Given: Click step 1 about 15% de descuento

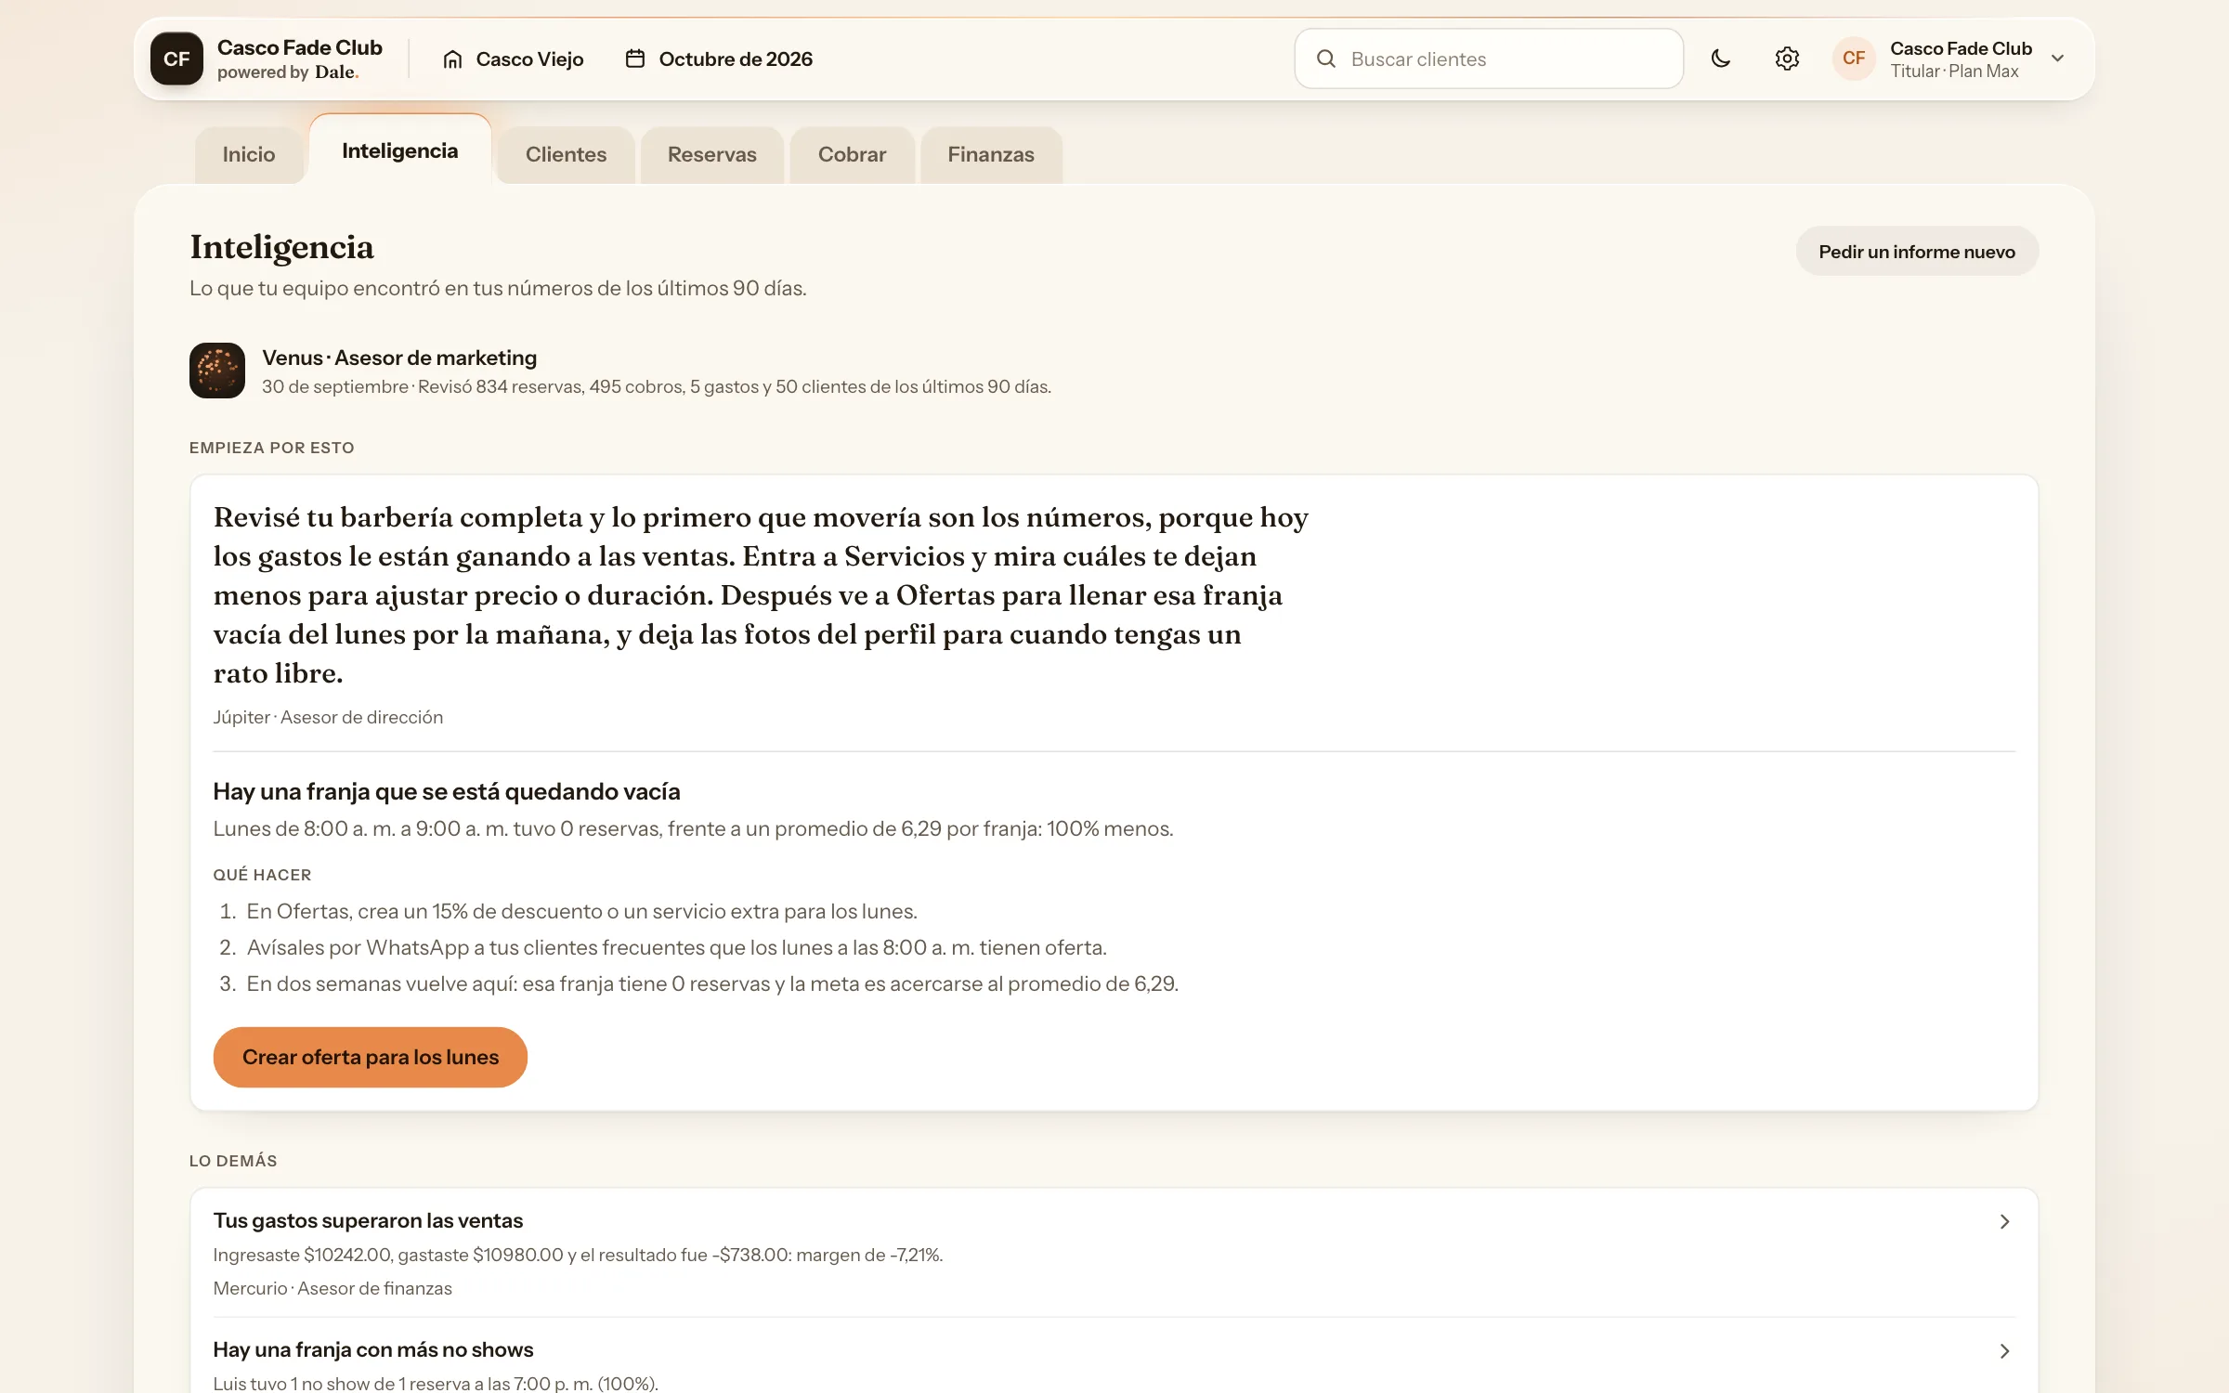Looking at the screenshot, I should click(x=581, y=911).
